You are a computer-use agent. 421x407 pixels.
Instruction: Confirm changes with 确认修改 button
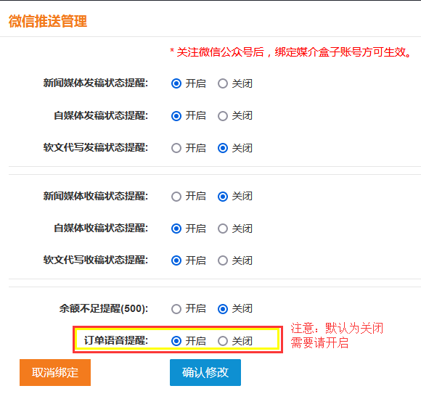(x=205, y=372)
